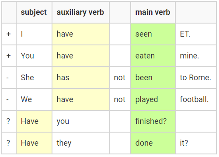Click the 'subject' column header
This screenshot has width=219, height=157.
pyautogui.click(x=34, y=12)
